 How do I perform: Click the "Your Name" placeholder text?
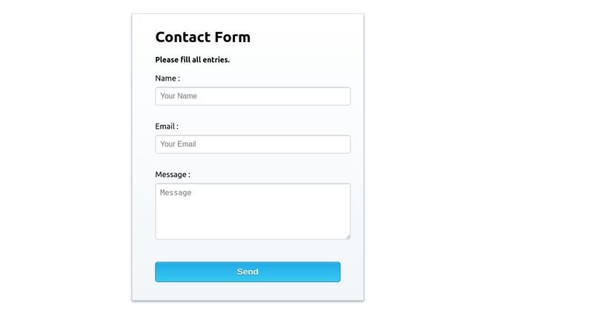click(179, 96)
